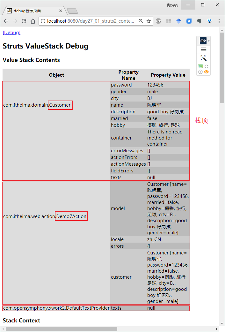The image size is (225, 332).
Task: Click the 'Property Name' column header
Action: (x=128, y=75)
